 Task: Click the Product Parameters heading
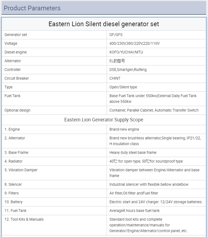click(32, 8)
